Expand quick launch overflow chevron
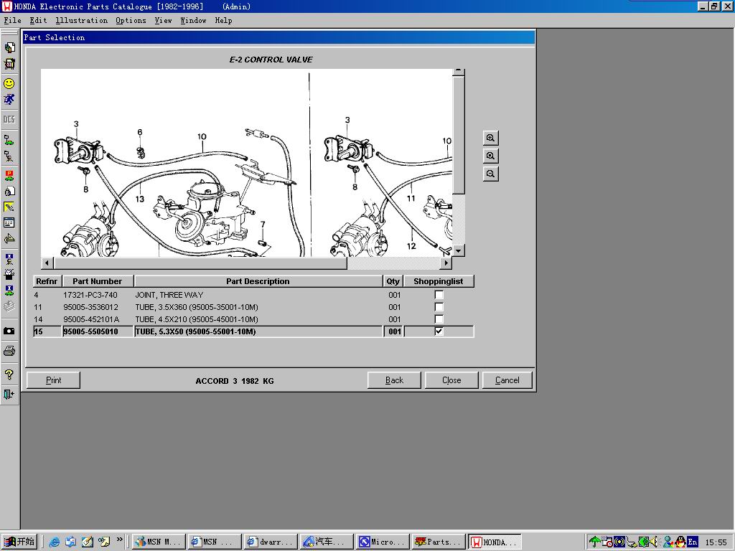The image size is (735, 551). (120, 540)
